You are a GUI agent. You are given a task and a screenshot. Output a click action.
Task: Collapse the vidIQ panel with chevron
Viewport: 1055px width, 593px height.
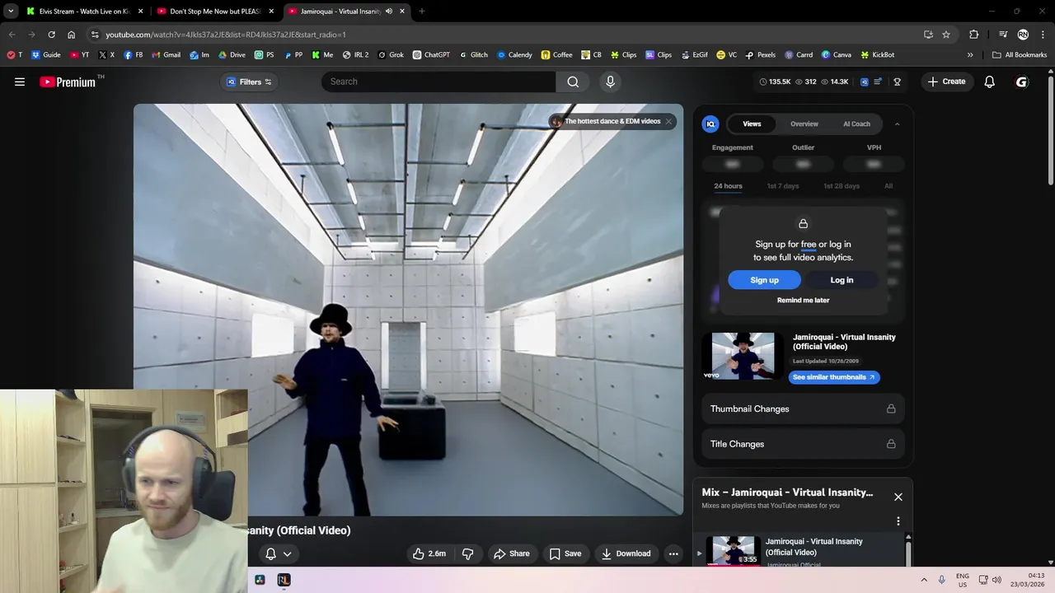(897, 124)
